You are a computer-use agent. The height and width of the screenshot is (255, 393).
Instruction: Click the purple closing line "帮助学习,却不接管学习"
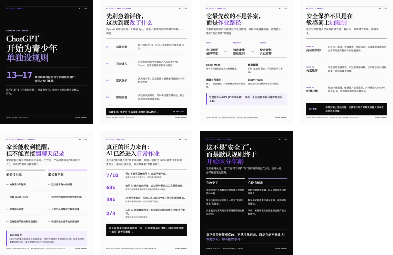coord(224,239)
